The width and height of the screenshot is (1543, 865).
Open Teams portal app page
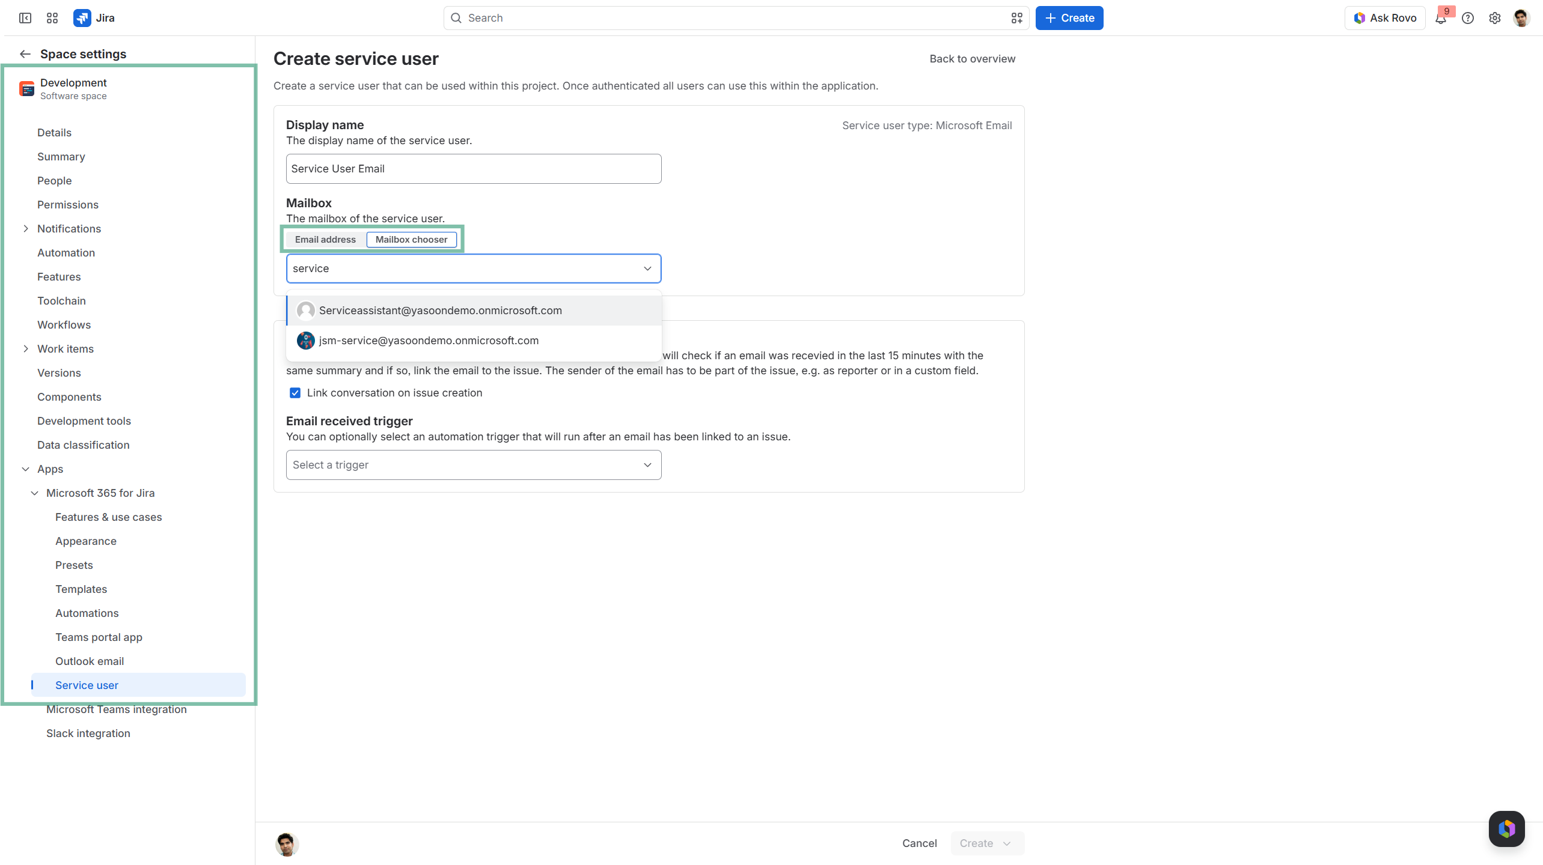click(x=99, y=637)
